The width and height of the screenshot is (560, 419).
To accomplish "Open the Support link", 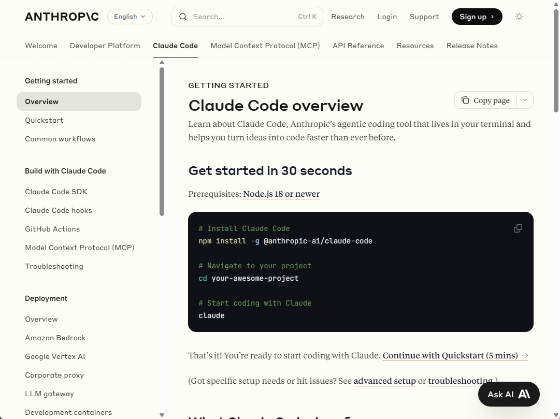I will pos(424,17).
